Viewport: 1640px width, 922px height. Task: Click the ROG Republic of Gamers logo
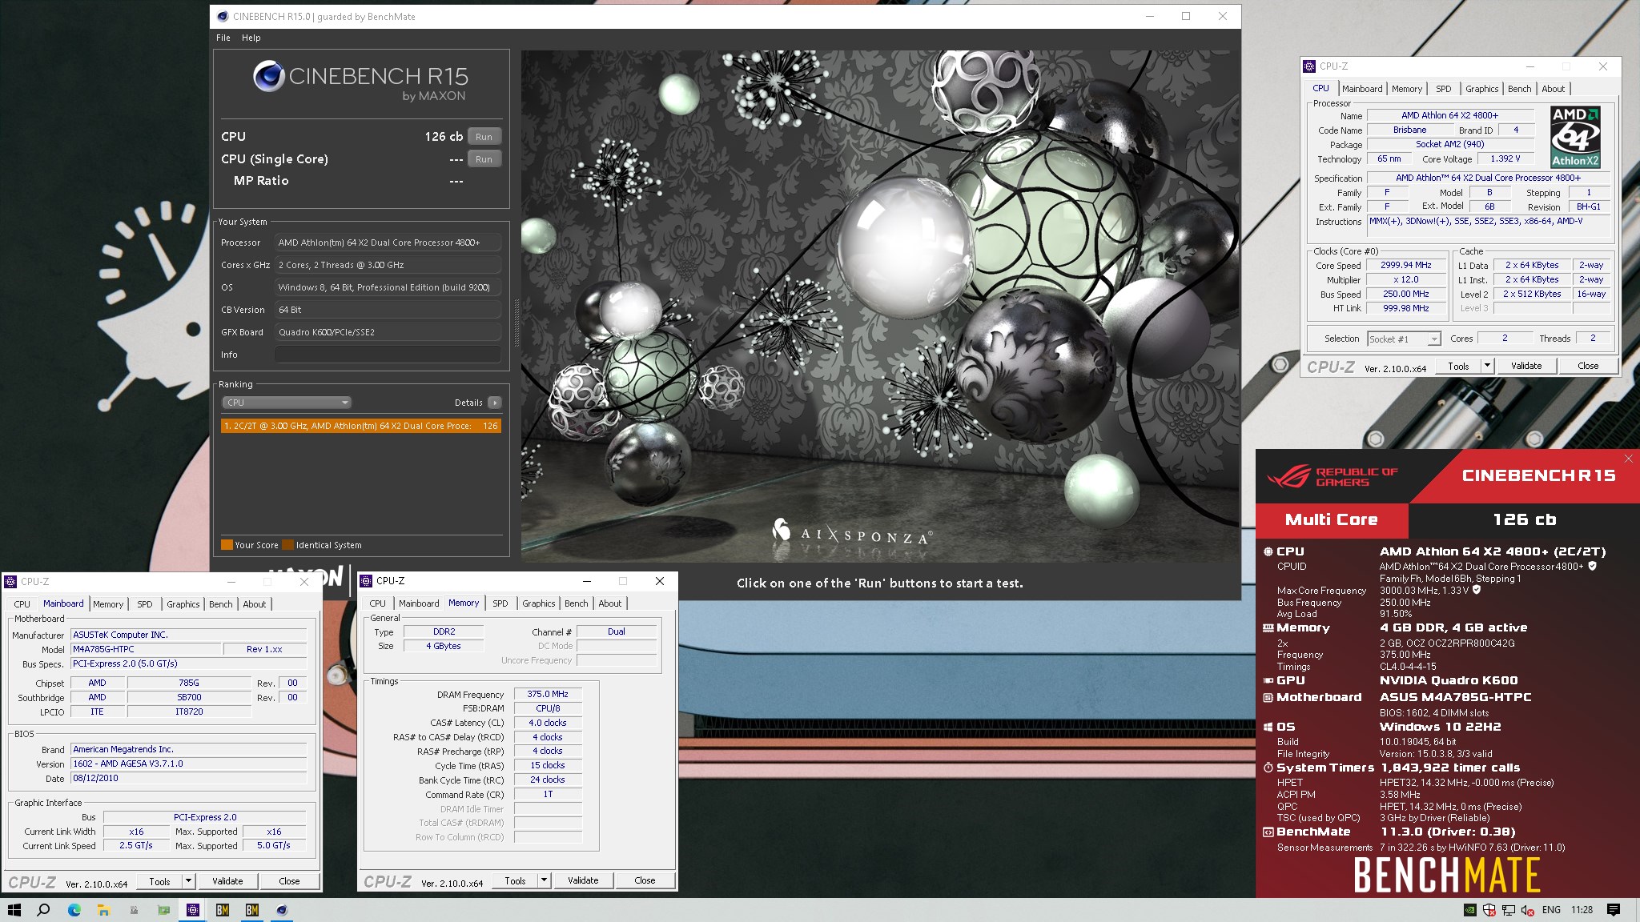click(1332, 476)
